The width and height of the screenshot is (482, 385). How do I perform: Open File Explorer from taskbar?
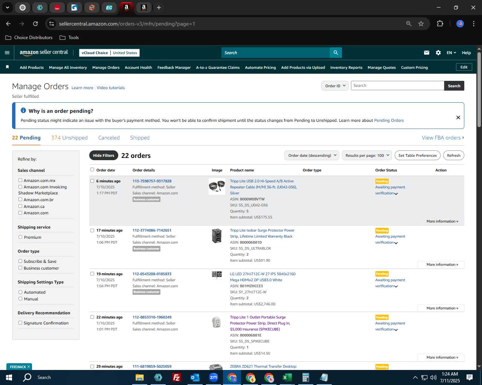(x=140, y=377)
